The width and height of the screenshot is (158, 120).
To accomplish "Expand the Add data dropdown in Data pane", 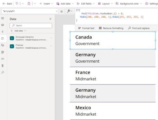I will [18, 31].
